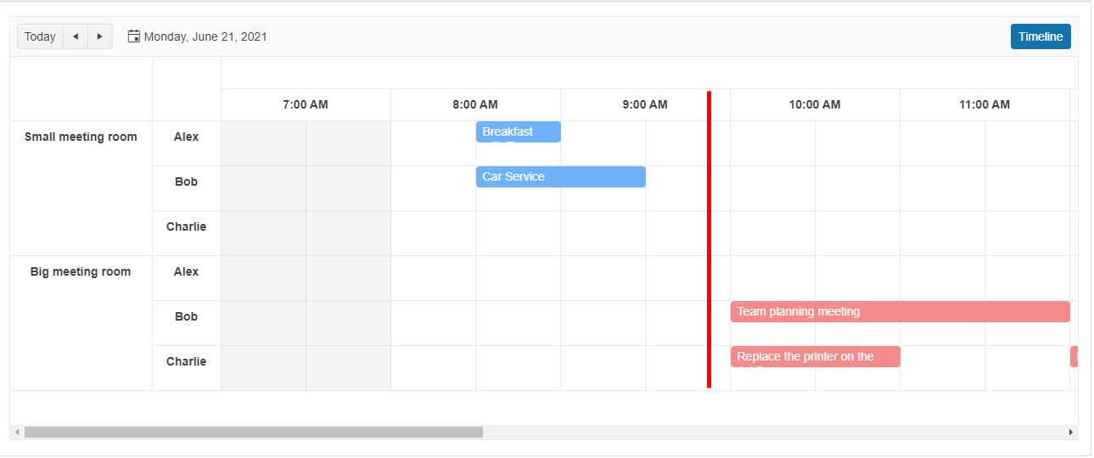Click the scrollbar right arrow
1094x458 pixels.
[x=1070, y=433]
